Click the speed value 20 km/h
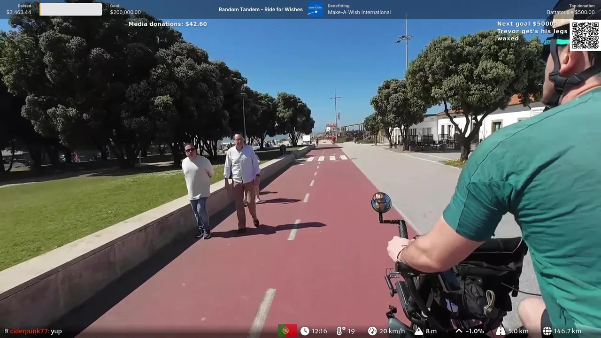 [x=392, y=331]
